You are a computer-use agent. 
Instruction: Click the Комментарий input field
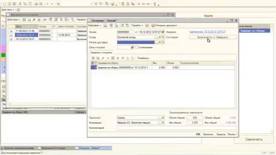176,128
